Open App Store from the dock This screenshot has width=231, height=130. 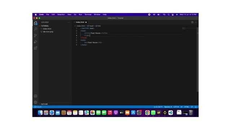click(133, 113)
